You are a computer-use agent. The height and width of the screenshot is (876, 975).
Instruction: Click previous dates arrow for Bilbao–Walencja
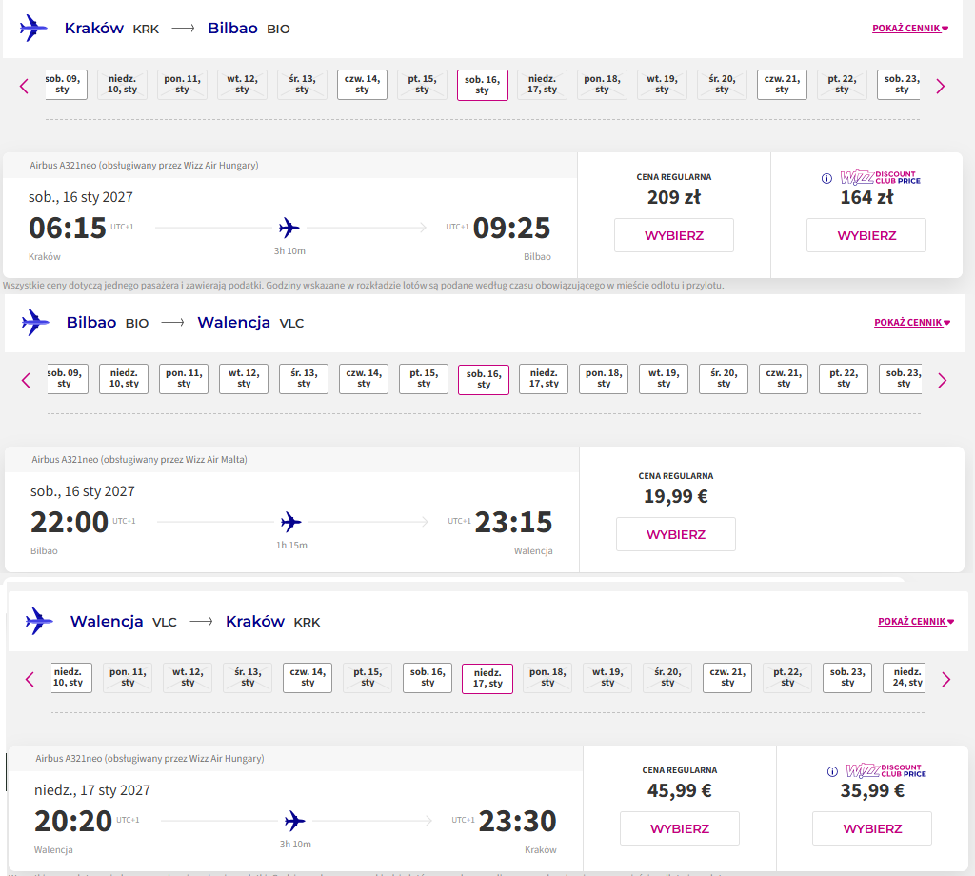point(26,381)
